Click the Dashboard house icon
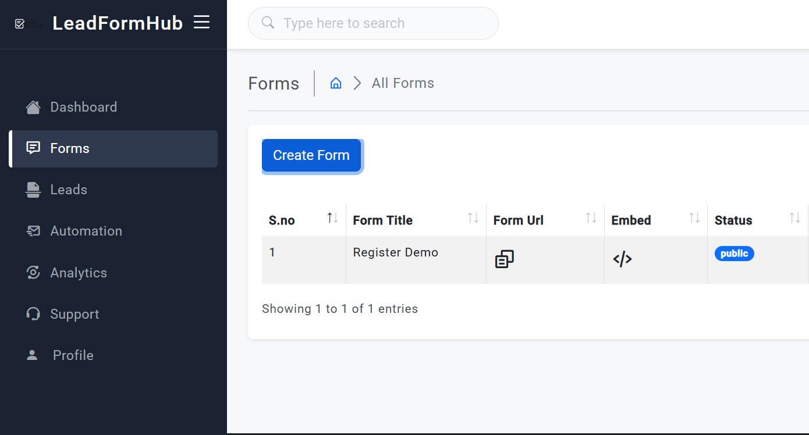The height and width of the screenshot is (435, 809). (33, 107)
